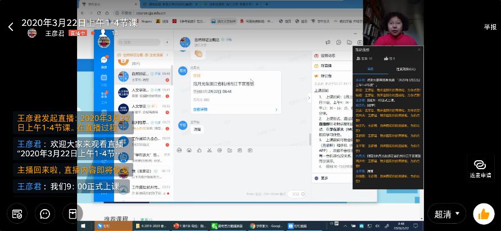Tap the 举报 report button
The width and height of the screenshot is (501, 231).
490,27
